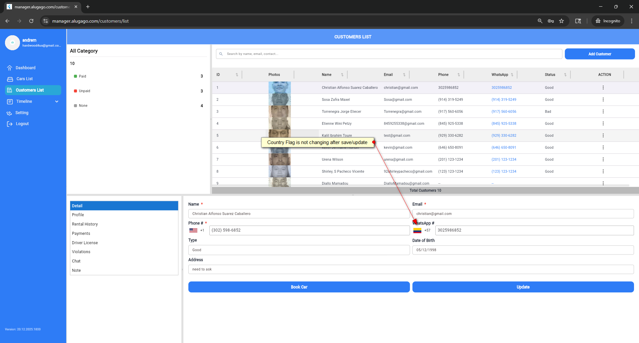Open the Dashboard home icon in sidebar

(x=10, y=68)
